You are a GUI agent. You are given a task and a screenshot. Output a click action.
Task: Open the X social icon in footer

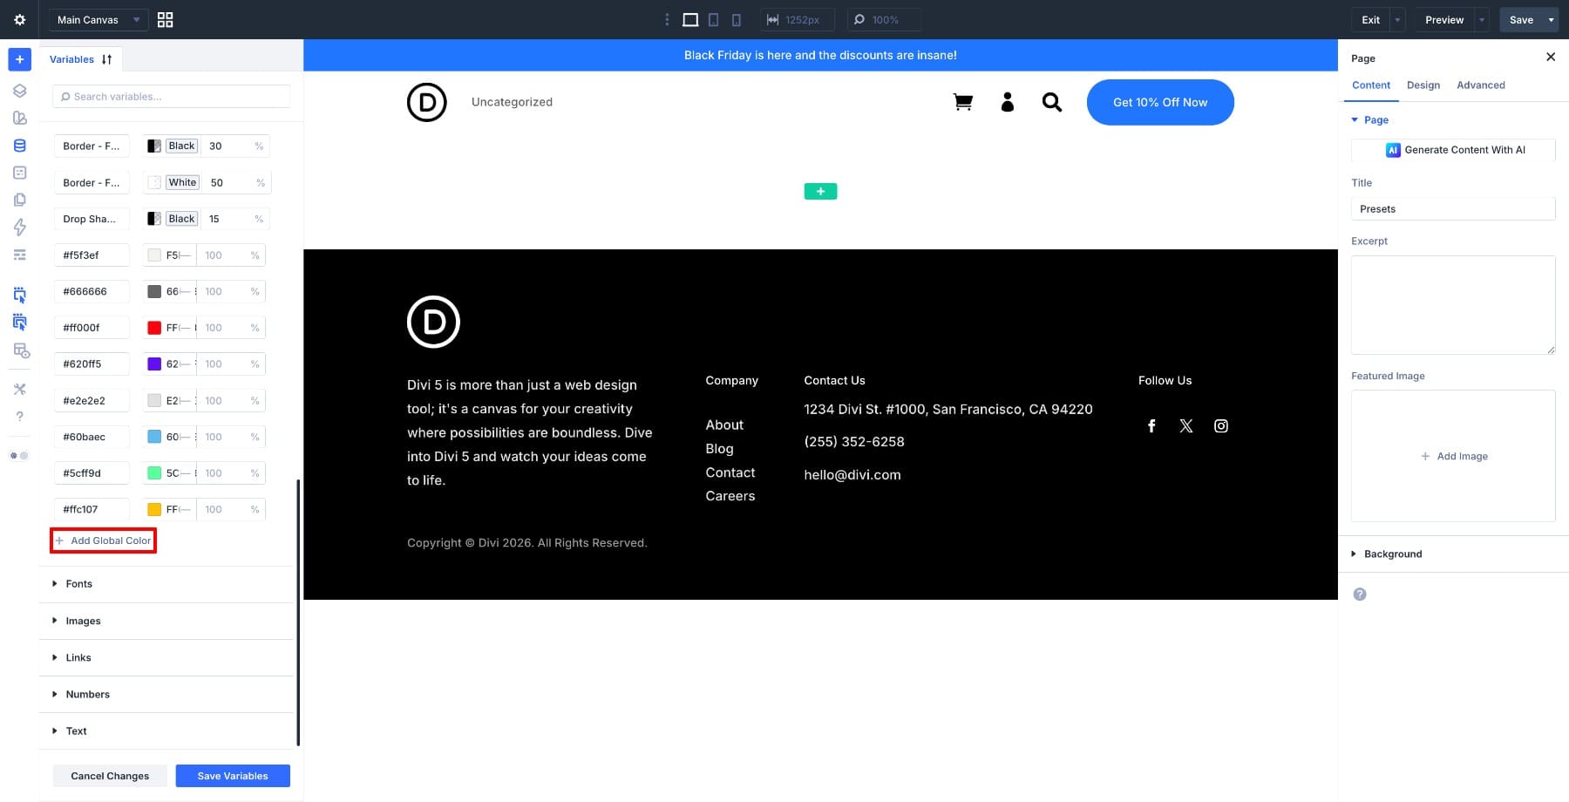pos(1186,425)
